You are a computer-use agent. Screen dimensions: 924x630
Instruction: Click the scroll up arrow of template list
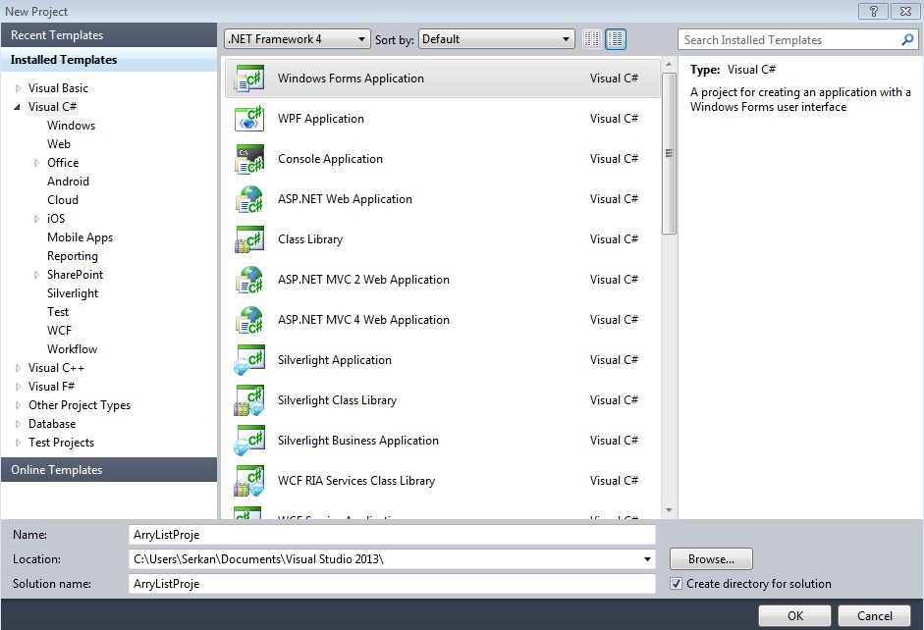point(669,64)
